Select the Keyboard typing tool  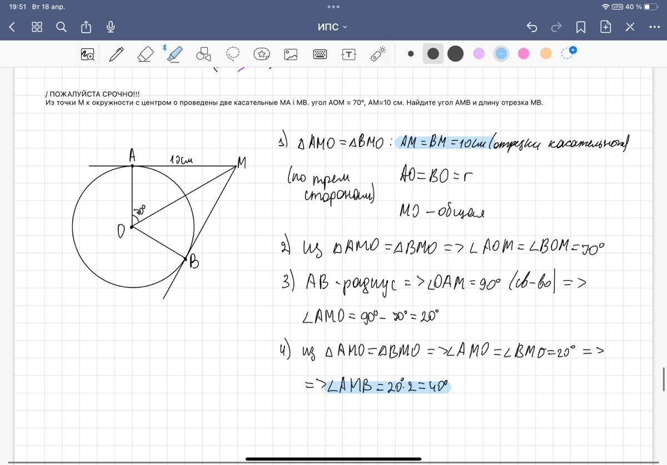pyautogui.click(x=320, y=54)
